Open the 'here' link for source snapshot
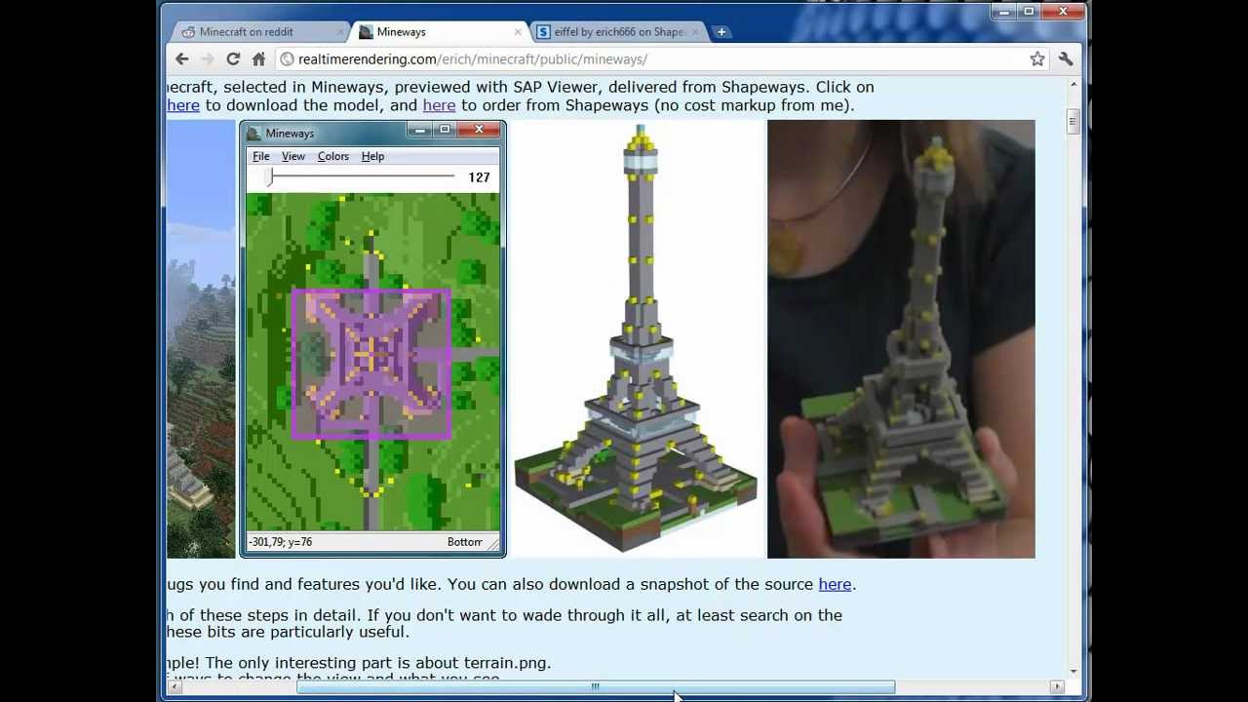The image size is (1248, 702). tap(835, 584)
